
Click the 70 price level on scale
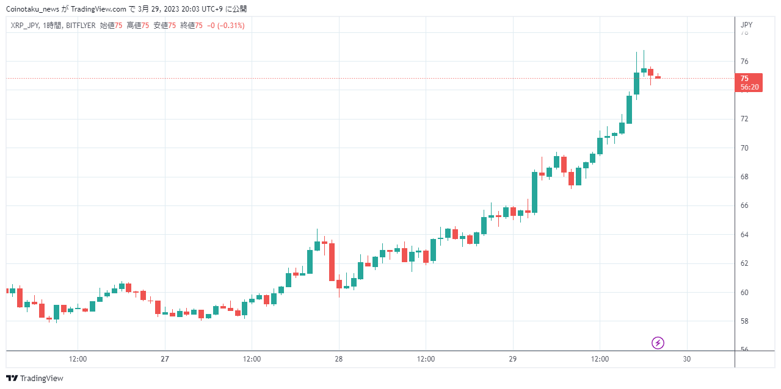tap(744, 148)
